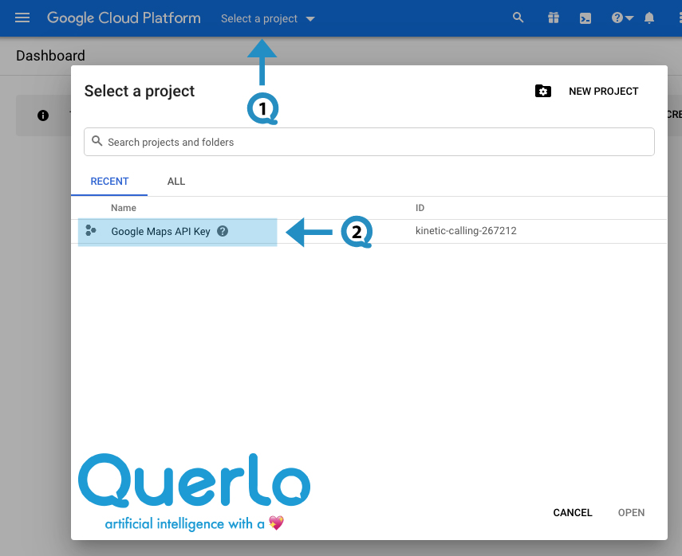Open the hamburger navigation menu
Screen dimensions: 682x556
tap(22, 18)
